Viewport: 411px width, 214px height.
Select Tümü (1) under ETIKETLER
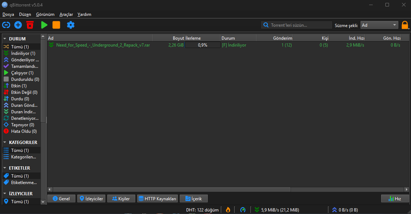click(22, 176)
